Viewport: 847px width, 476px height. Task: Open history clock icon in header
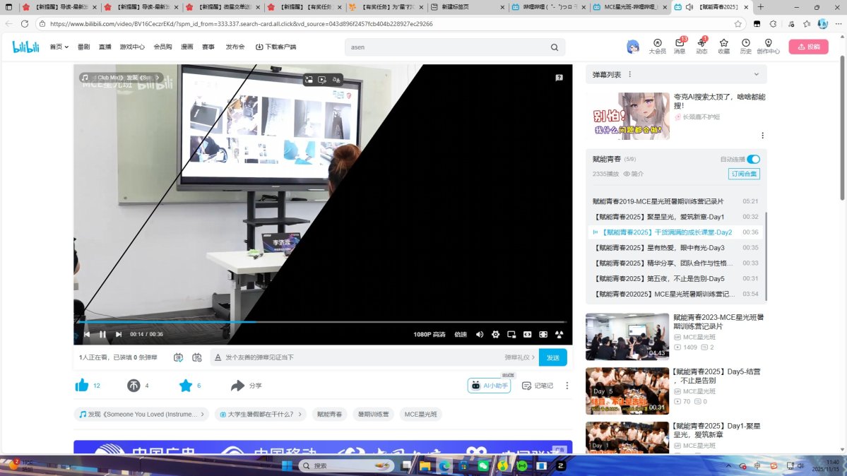coord(745,44)
